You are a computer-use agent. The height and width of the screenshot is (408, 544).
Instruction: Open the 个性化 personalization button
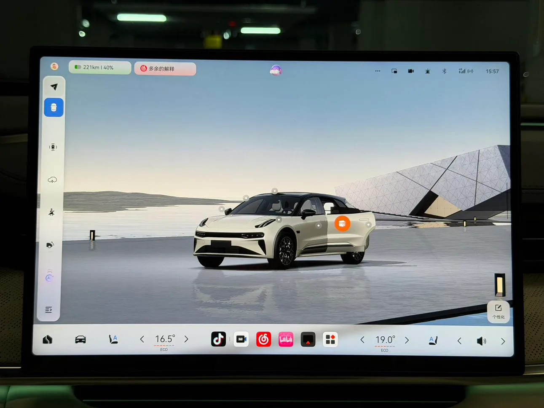coord(498,311)
